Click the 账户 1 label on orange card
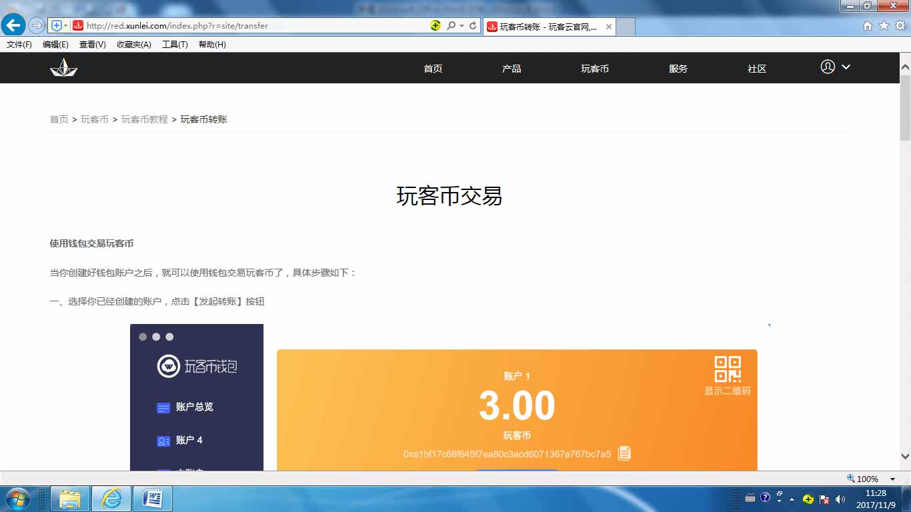 pos(517,376)
